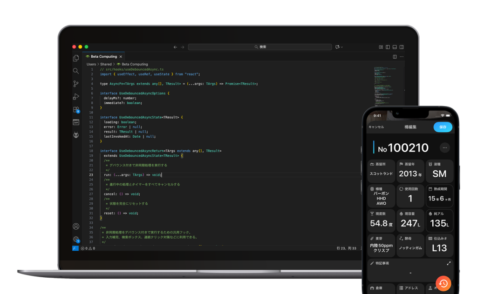Click the 検索 search box in title bar
The height and width of the screenshot is (294, 477).
260,47
